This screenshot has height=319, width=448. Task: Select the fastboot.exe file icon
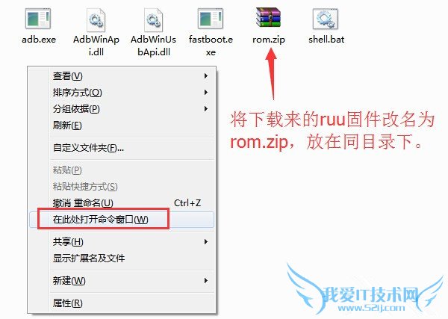(x=211, y=19)
